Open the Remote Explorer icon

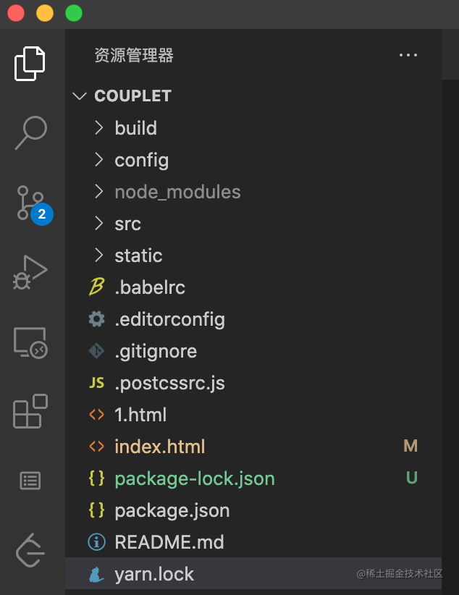tap(30, 342)
